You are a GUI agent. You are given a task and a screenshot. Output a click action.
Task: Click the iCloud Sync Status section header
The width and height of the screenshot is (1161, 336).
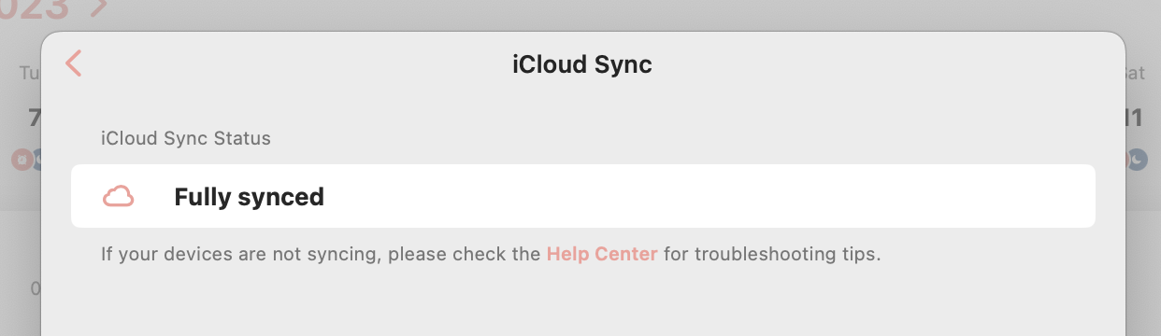click(x=186, y=138)
